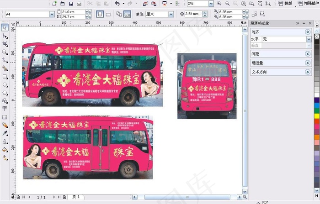Print the document with printer icon

click(79, 3)
